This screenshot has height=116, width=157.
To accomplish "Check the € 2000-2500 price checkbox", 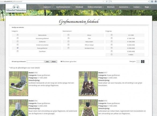I will [x=112, y=45].
